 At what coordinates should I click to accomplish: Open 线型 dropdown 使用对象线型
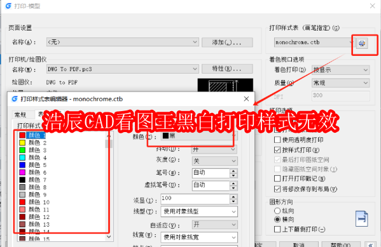click(x=199, y=211)
